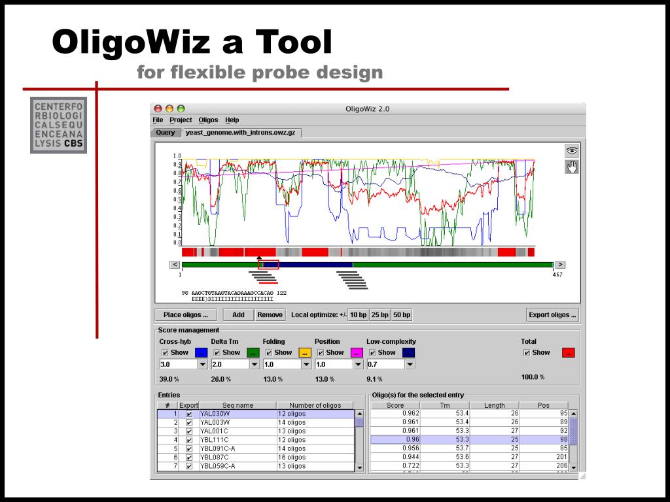Open the File menu

(x=158, y=120)
